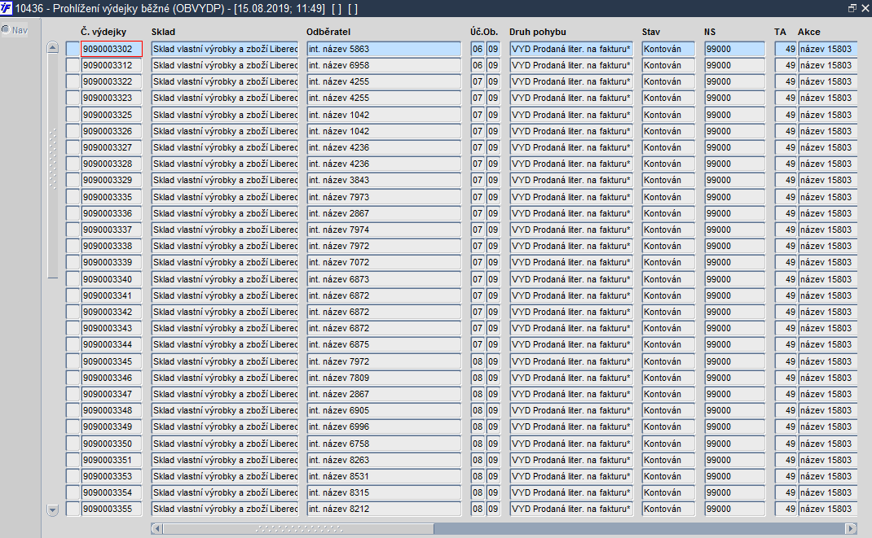Viewport: 872px width, 538px height.
Task: Tick the row checkbox for 9090003312
Action: pos(73,65)
